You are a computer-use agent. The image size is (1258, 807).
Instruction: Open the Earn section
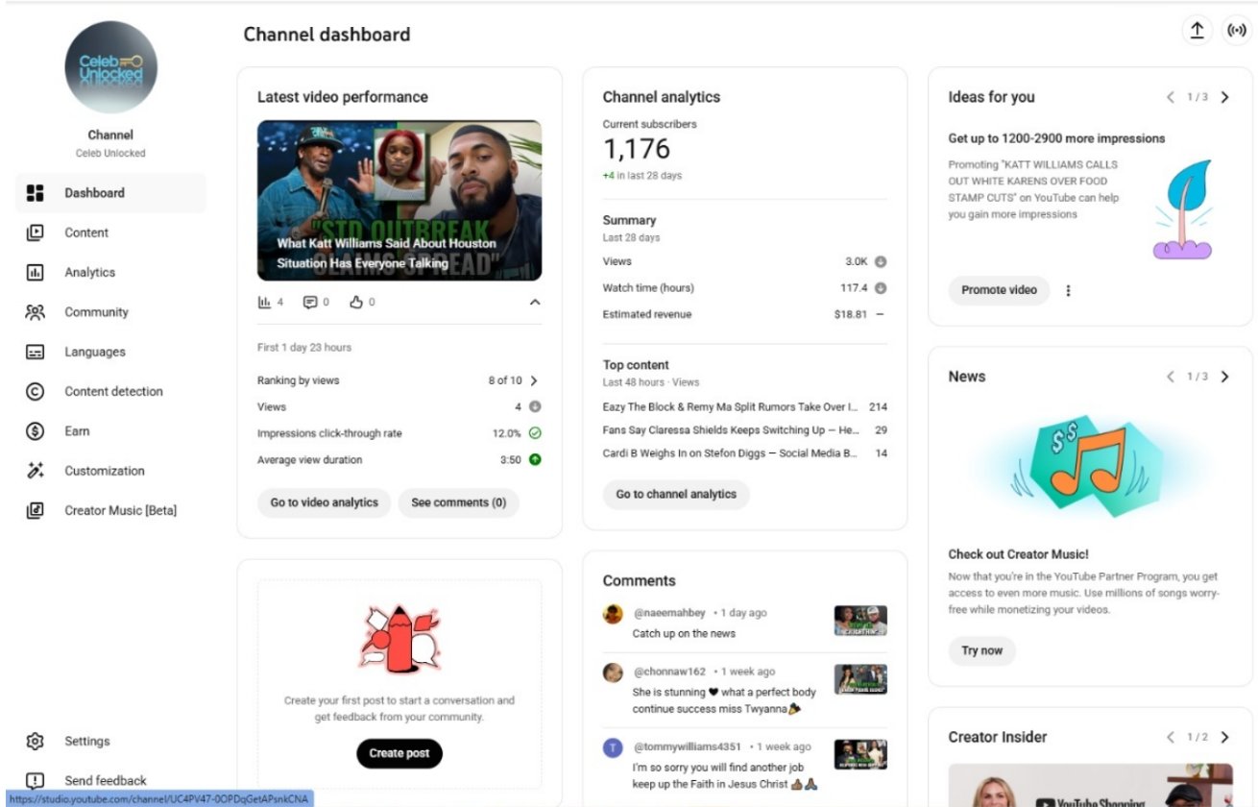pos(77,431)
